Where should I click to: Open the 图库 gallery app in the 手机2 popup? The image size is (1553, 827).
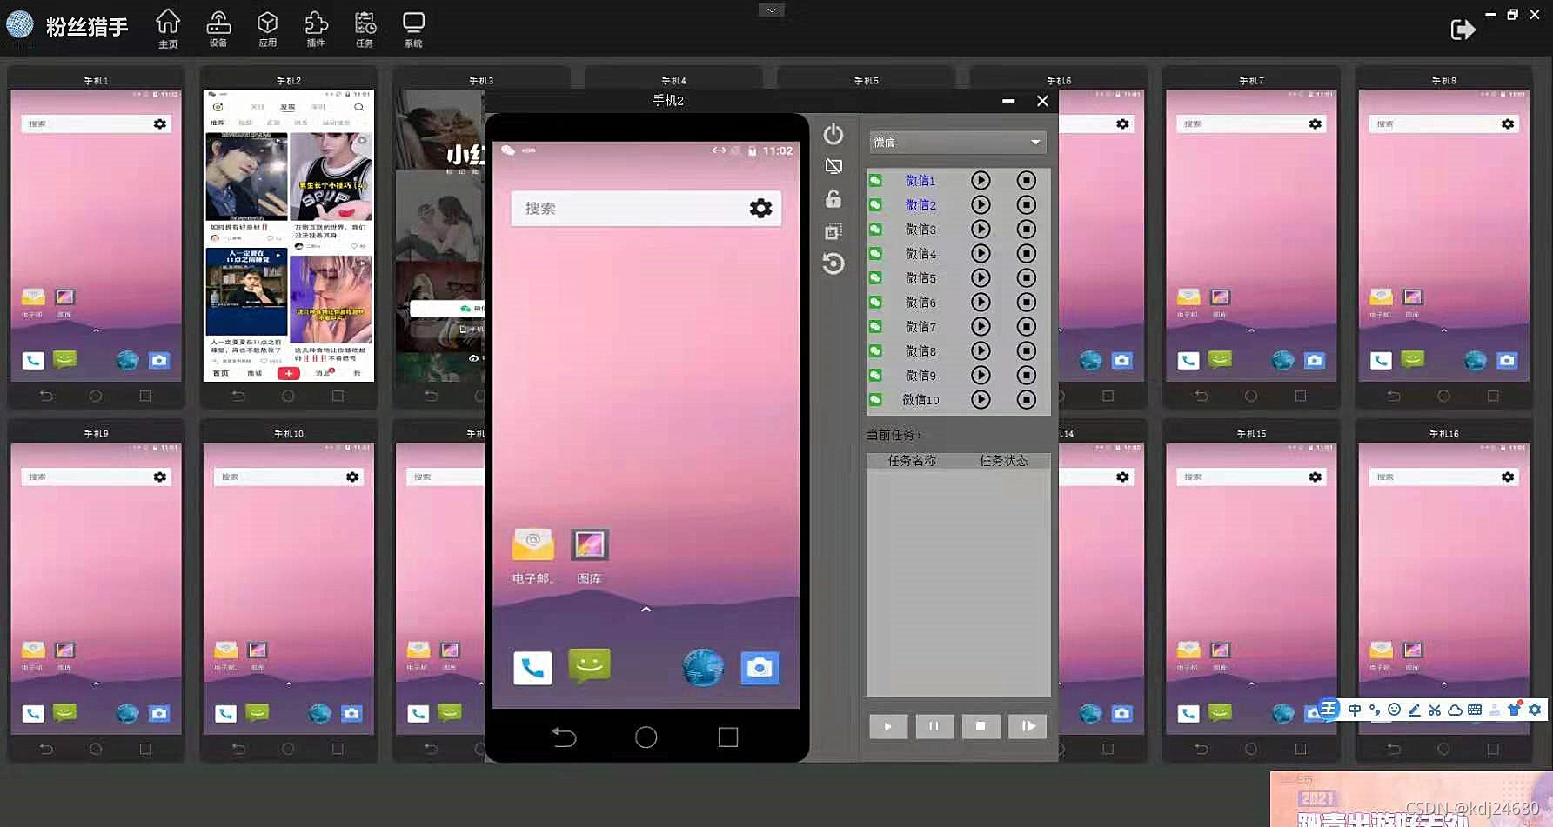pyautogui.click(x=589, y=557)
